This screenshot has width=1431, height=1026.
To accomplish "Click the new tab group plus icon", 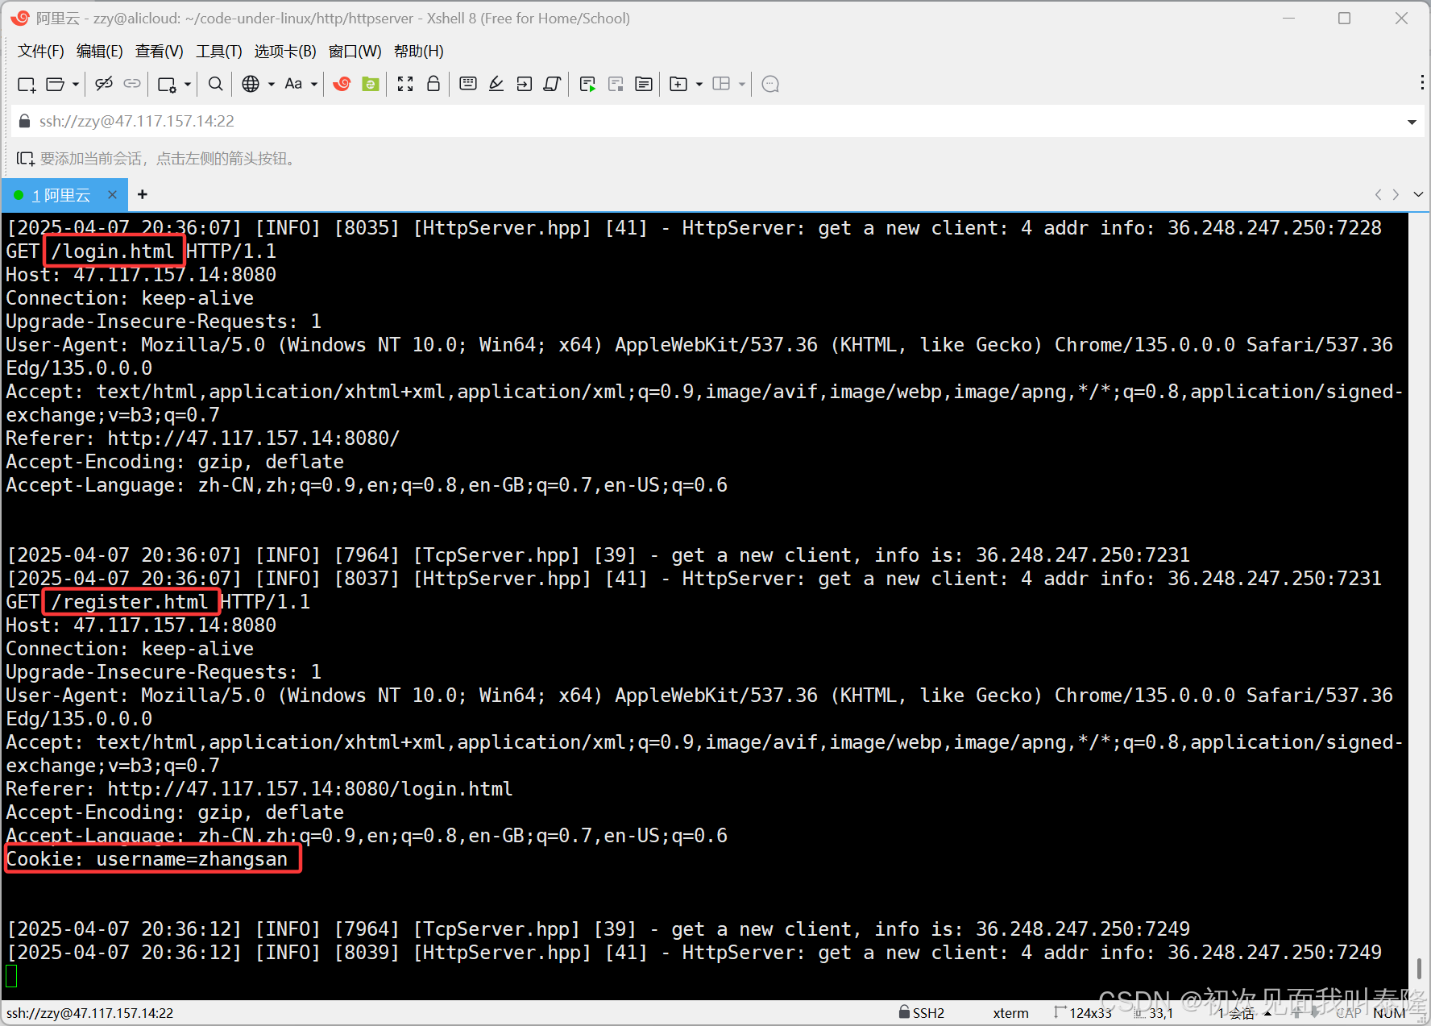I will pos(678,84).
